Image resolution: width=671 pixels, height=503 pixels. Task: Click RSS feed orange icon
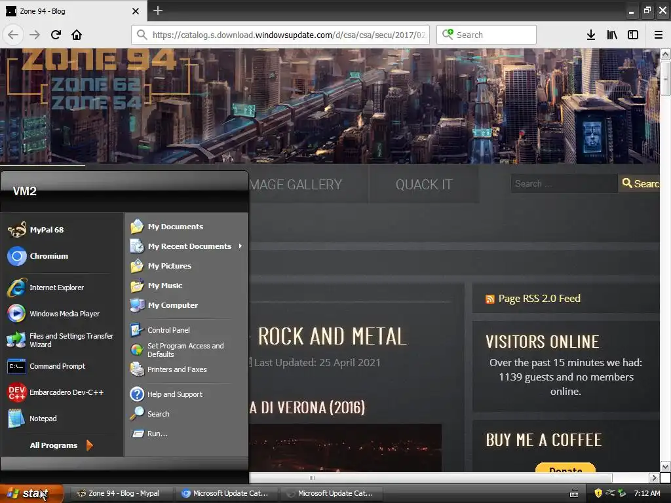pos(490,299)
